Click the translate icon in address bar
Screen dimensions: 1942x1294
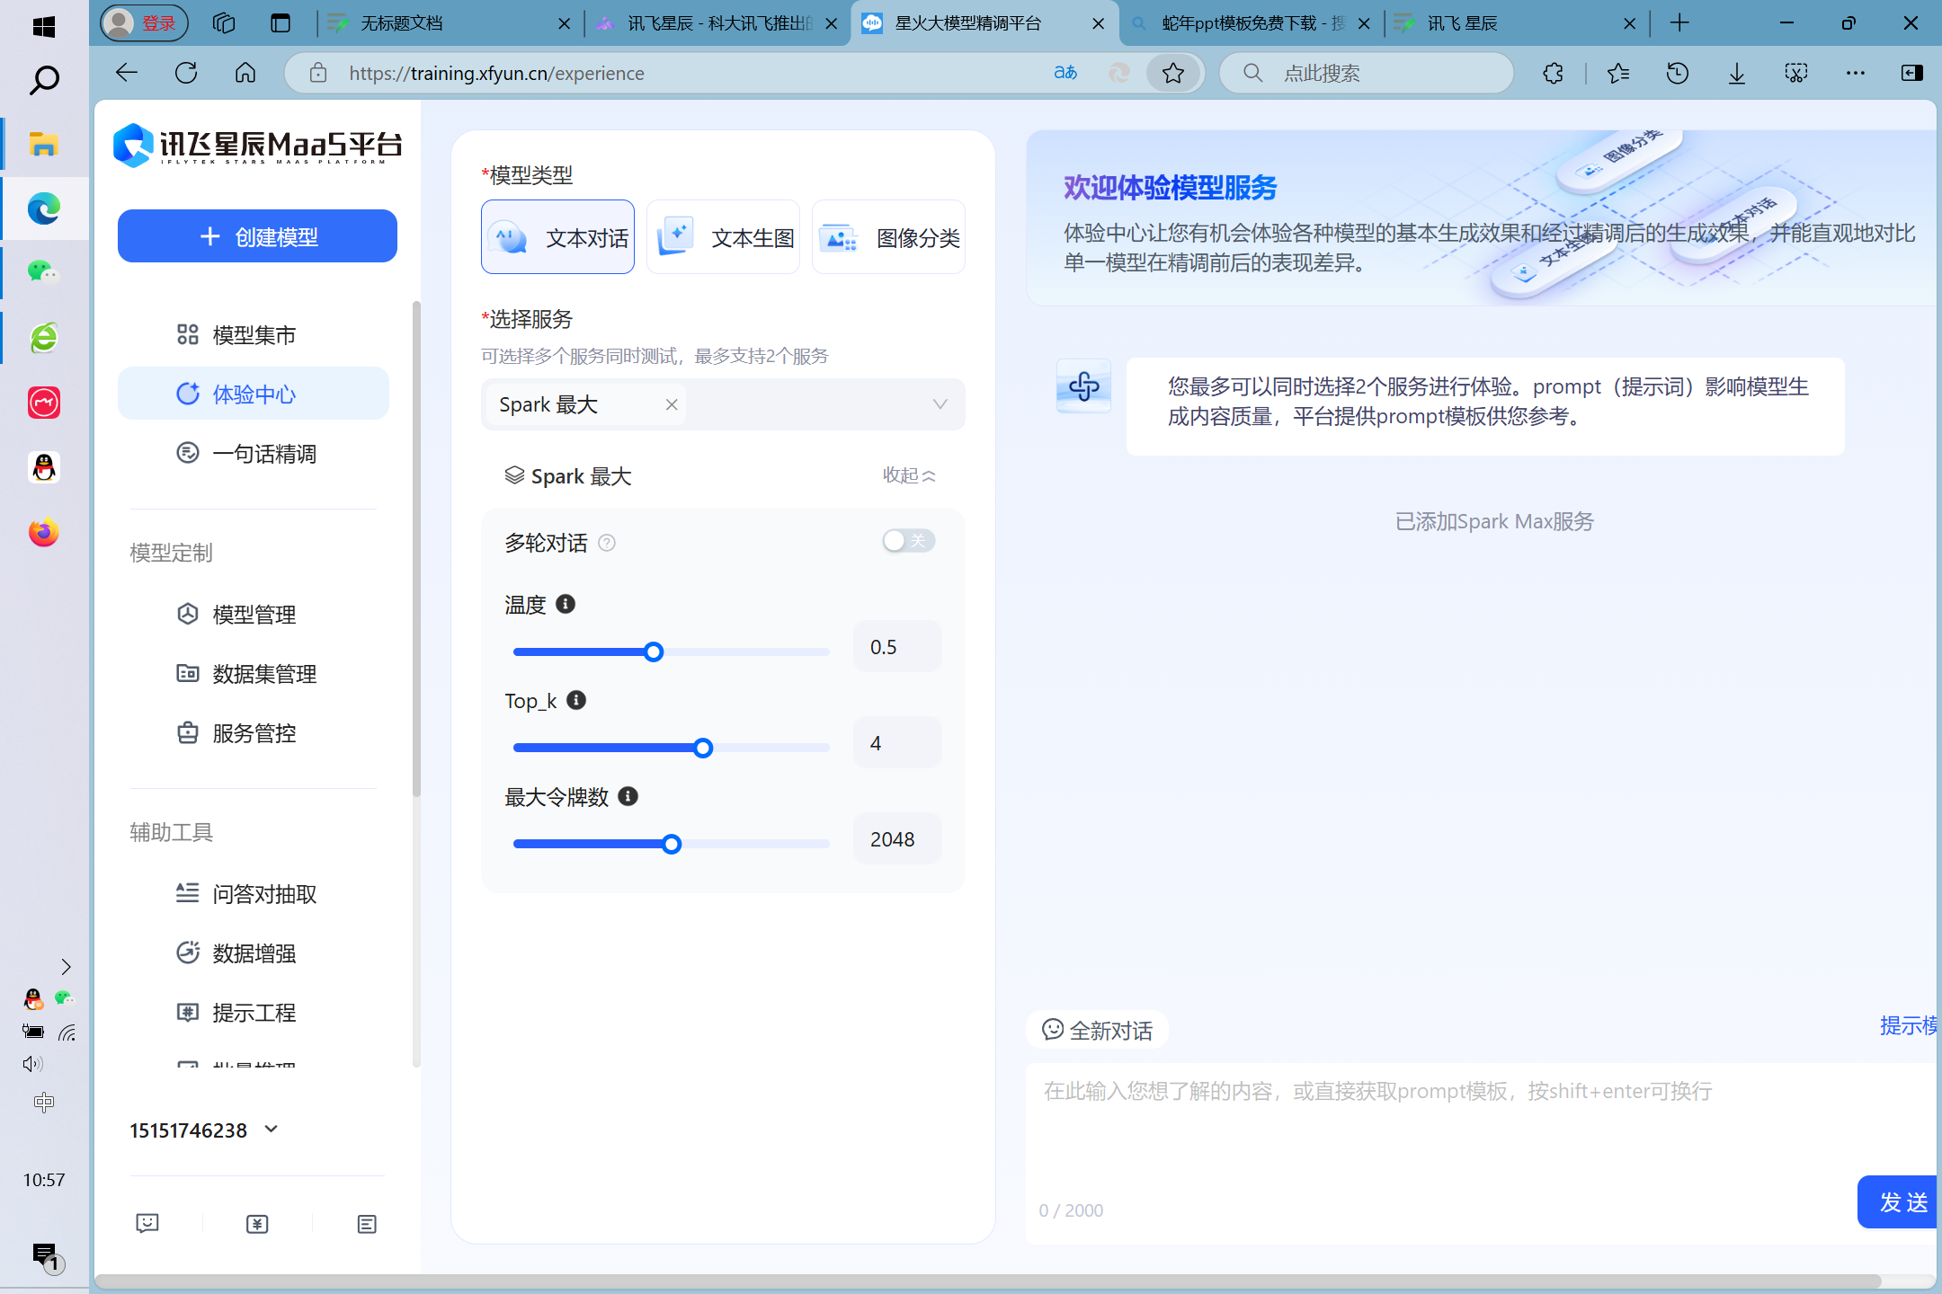coord(1065,73)
